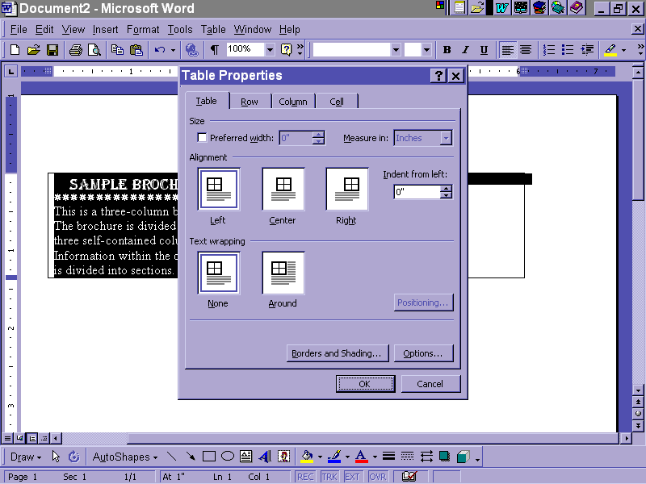Viewport: 646px width, 484px height.
Task: Open the Format menu
Action: 143,30
